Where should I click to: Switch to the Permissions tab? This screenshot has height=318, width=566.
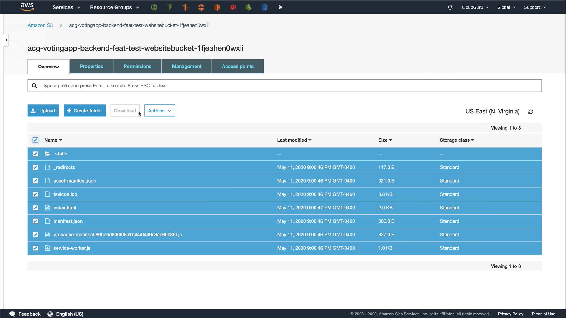tap(137, 67)
